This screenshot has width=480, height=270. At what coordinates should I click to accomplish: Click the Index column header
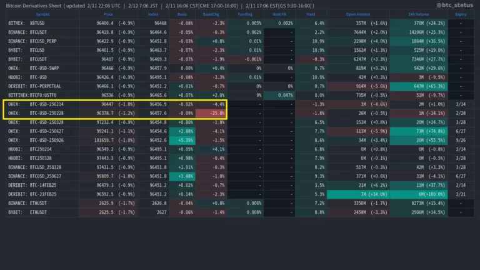point(153,14)
